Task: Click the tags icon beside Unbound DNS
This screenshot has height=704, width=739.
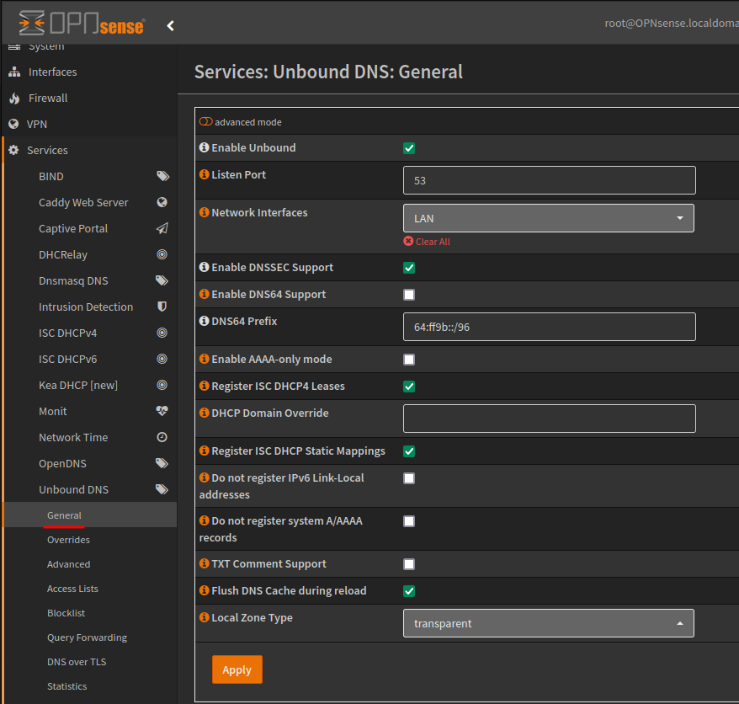Action: coord(162,489)
